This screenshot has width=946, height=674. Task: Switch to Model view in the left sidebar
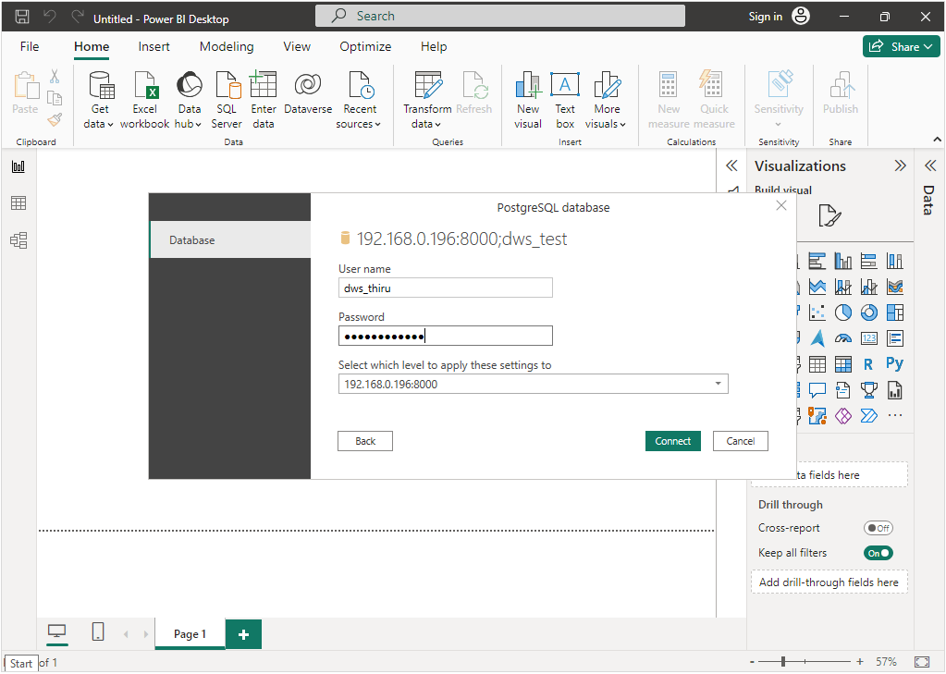click(18, 240)
